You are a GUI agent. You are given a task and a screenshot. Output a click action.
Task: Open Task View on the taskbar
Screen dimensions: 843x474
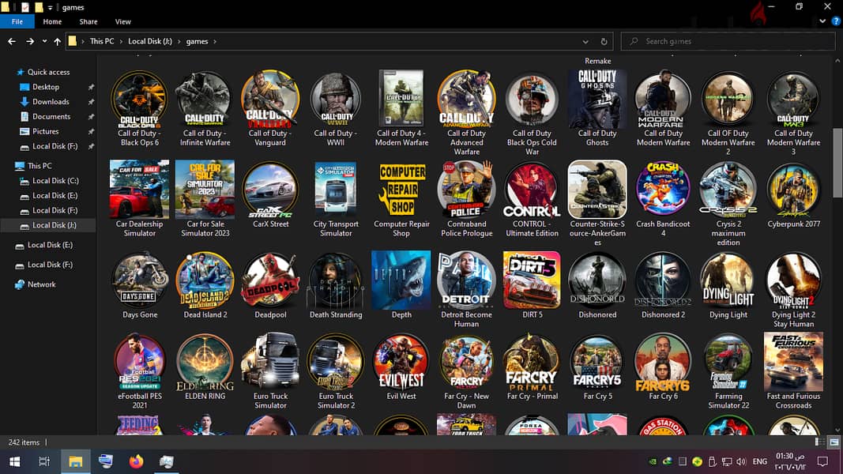pyautogui.click(x=44, y=461)
